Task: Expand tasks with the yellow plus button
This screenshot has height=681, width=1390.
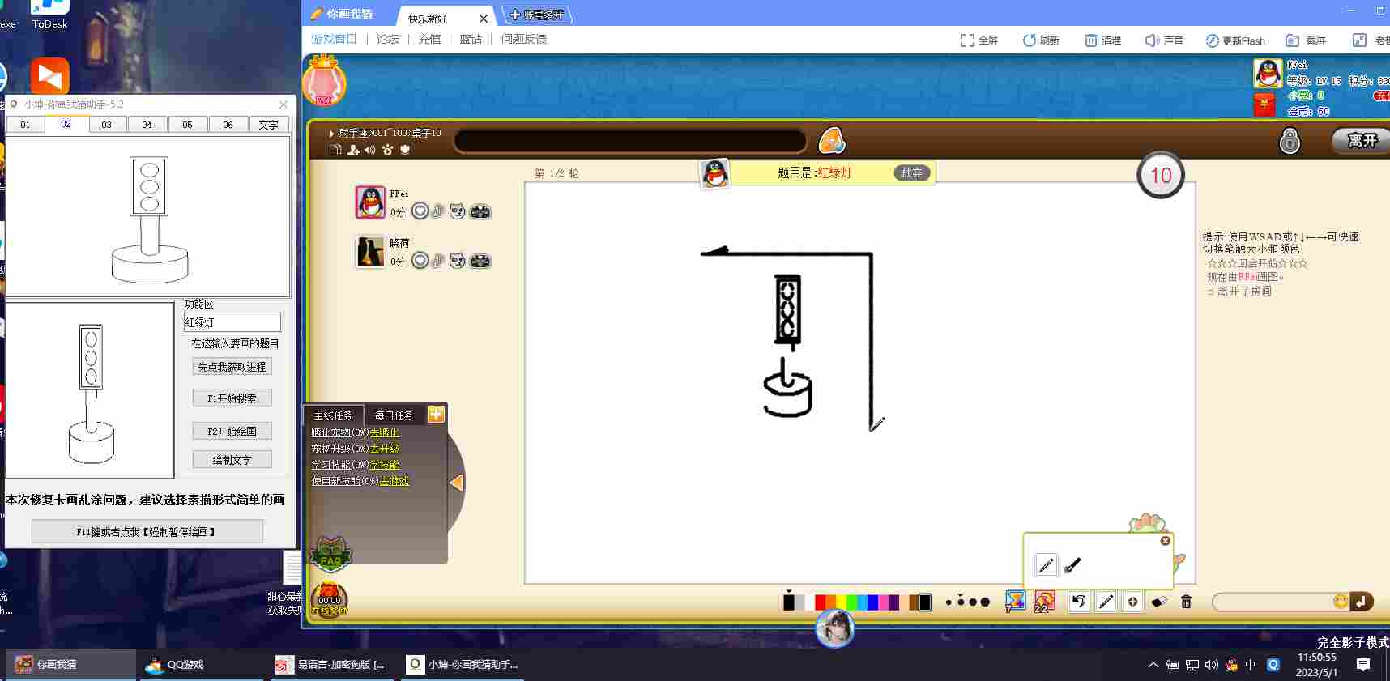Action: [x=436, y=415]
